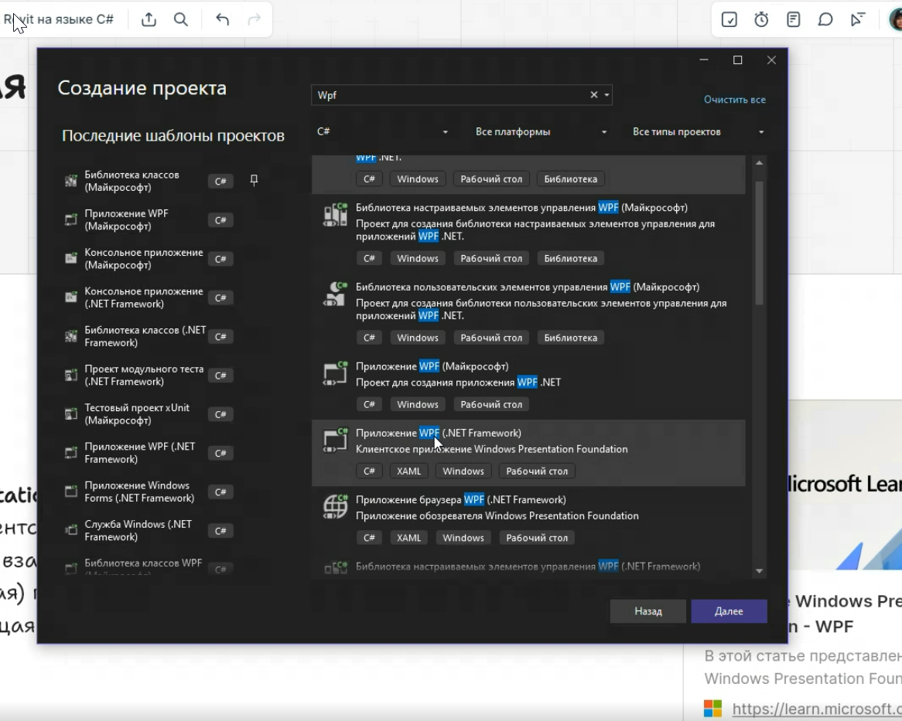902x721 pixels.
Task: Select Библиотека пользовательских элементов управления WPF title
Action: tap(528, 287)
